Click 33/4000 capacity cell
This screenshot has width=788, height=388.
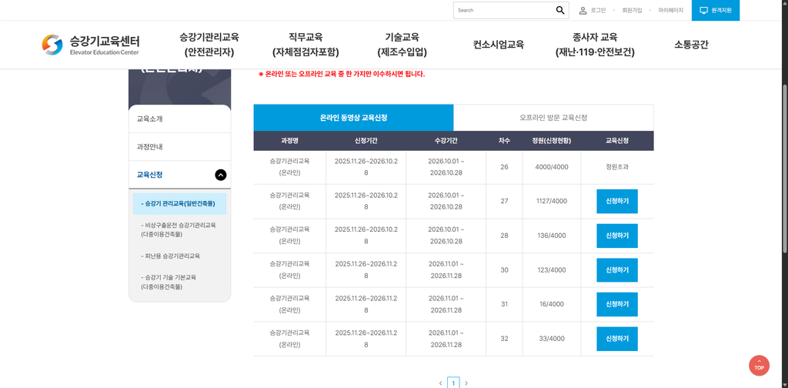coord(552,339)
